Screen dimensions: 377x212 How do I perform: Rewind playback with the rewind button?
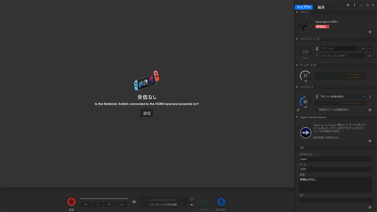[x=86, y=204]
